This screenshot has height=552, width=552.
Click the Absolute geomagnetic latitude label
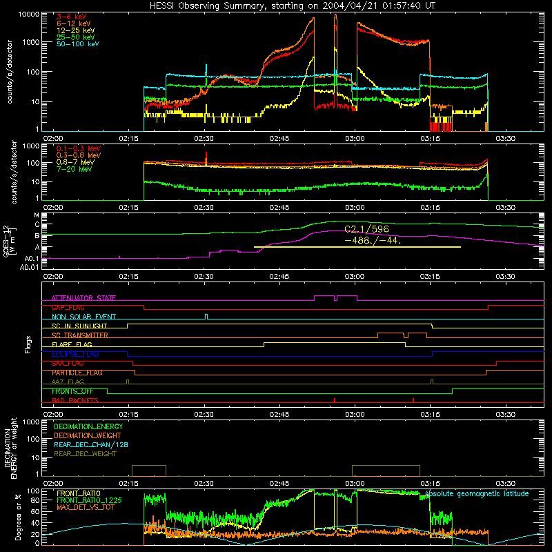(x=477, y=494)
